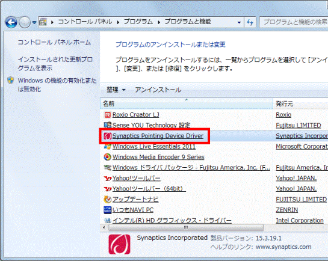Select Synaptics Pointing Device Driver entry
The height and width of the screenshot is (261, 328).
click(158, 136)
